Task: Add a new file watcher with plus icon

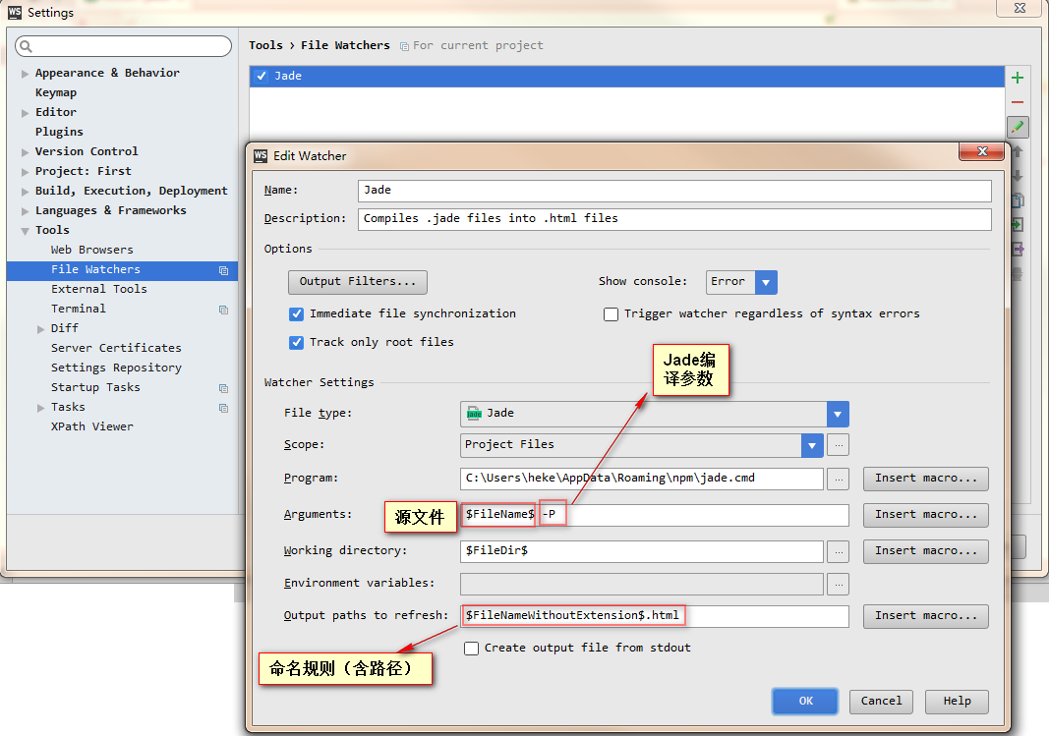Action: (x=1017, y=78)
